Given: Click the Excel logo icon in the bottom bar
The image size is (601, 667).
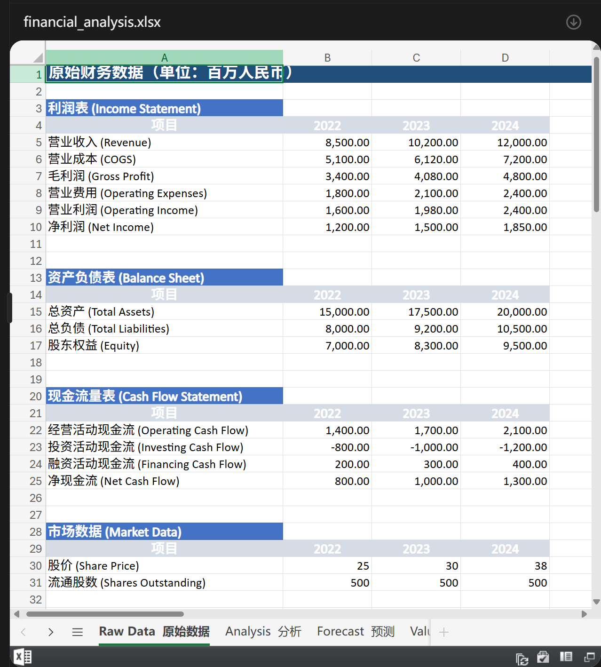Looking at the screenshot, I should pos(23,657).
